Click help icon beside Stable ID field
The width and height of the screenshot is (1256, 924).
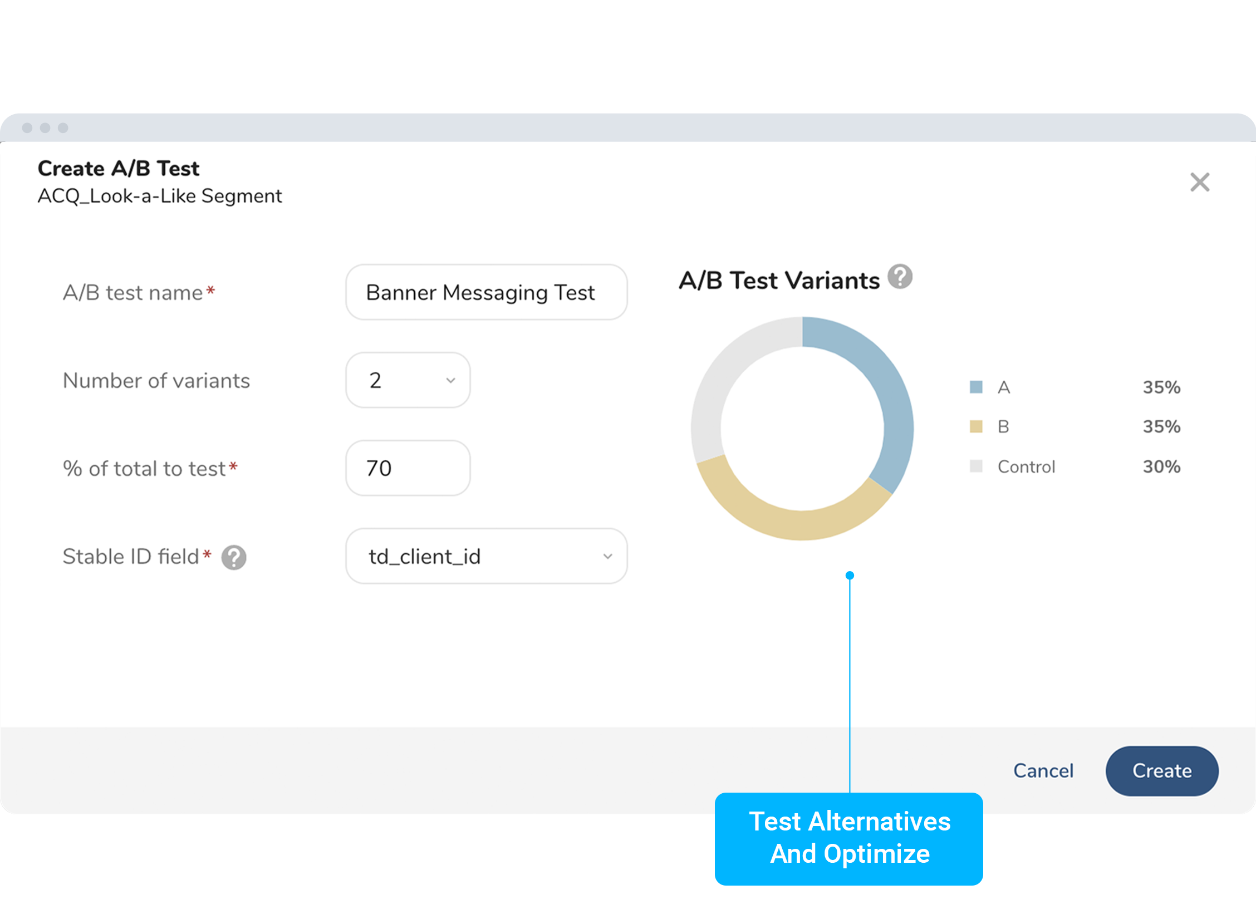pyautogui.click(x=234, y=558)
